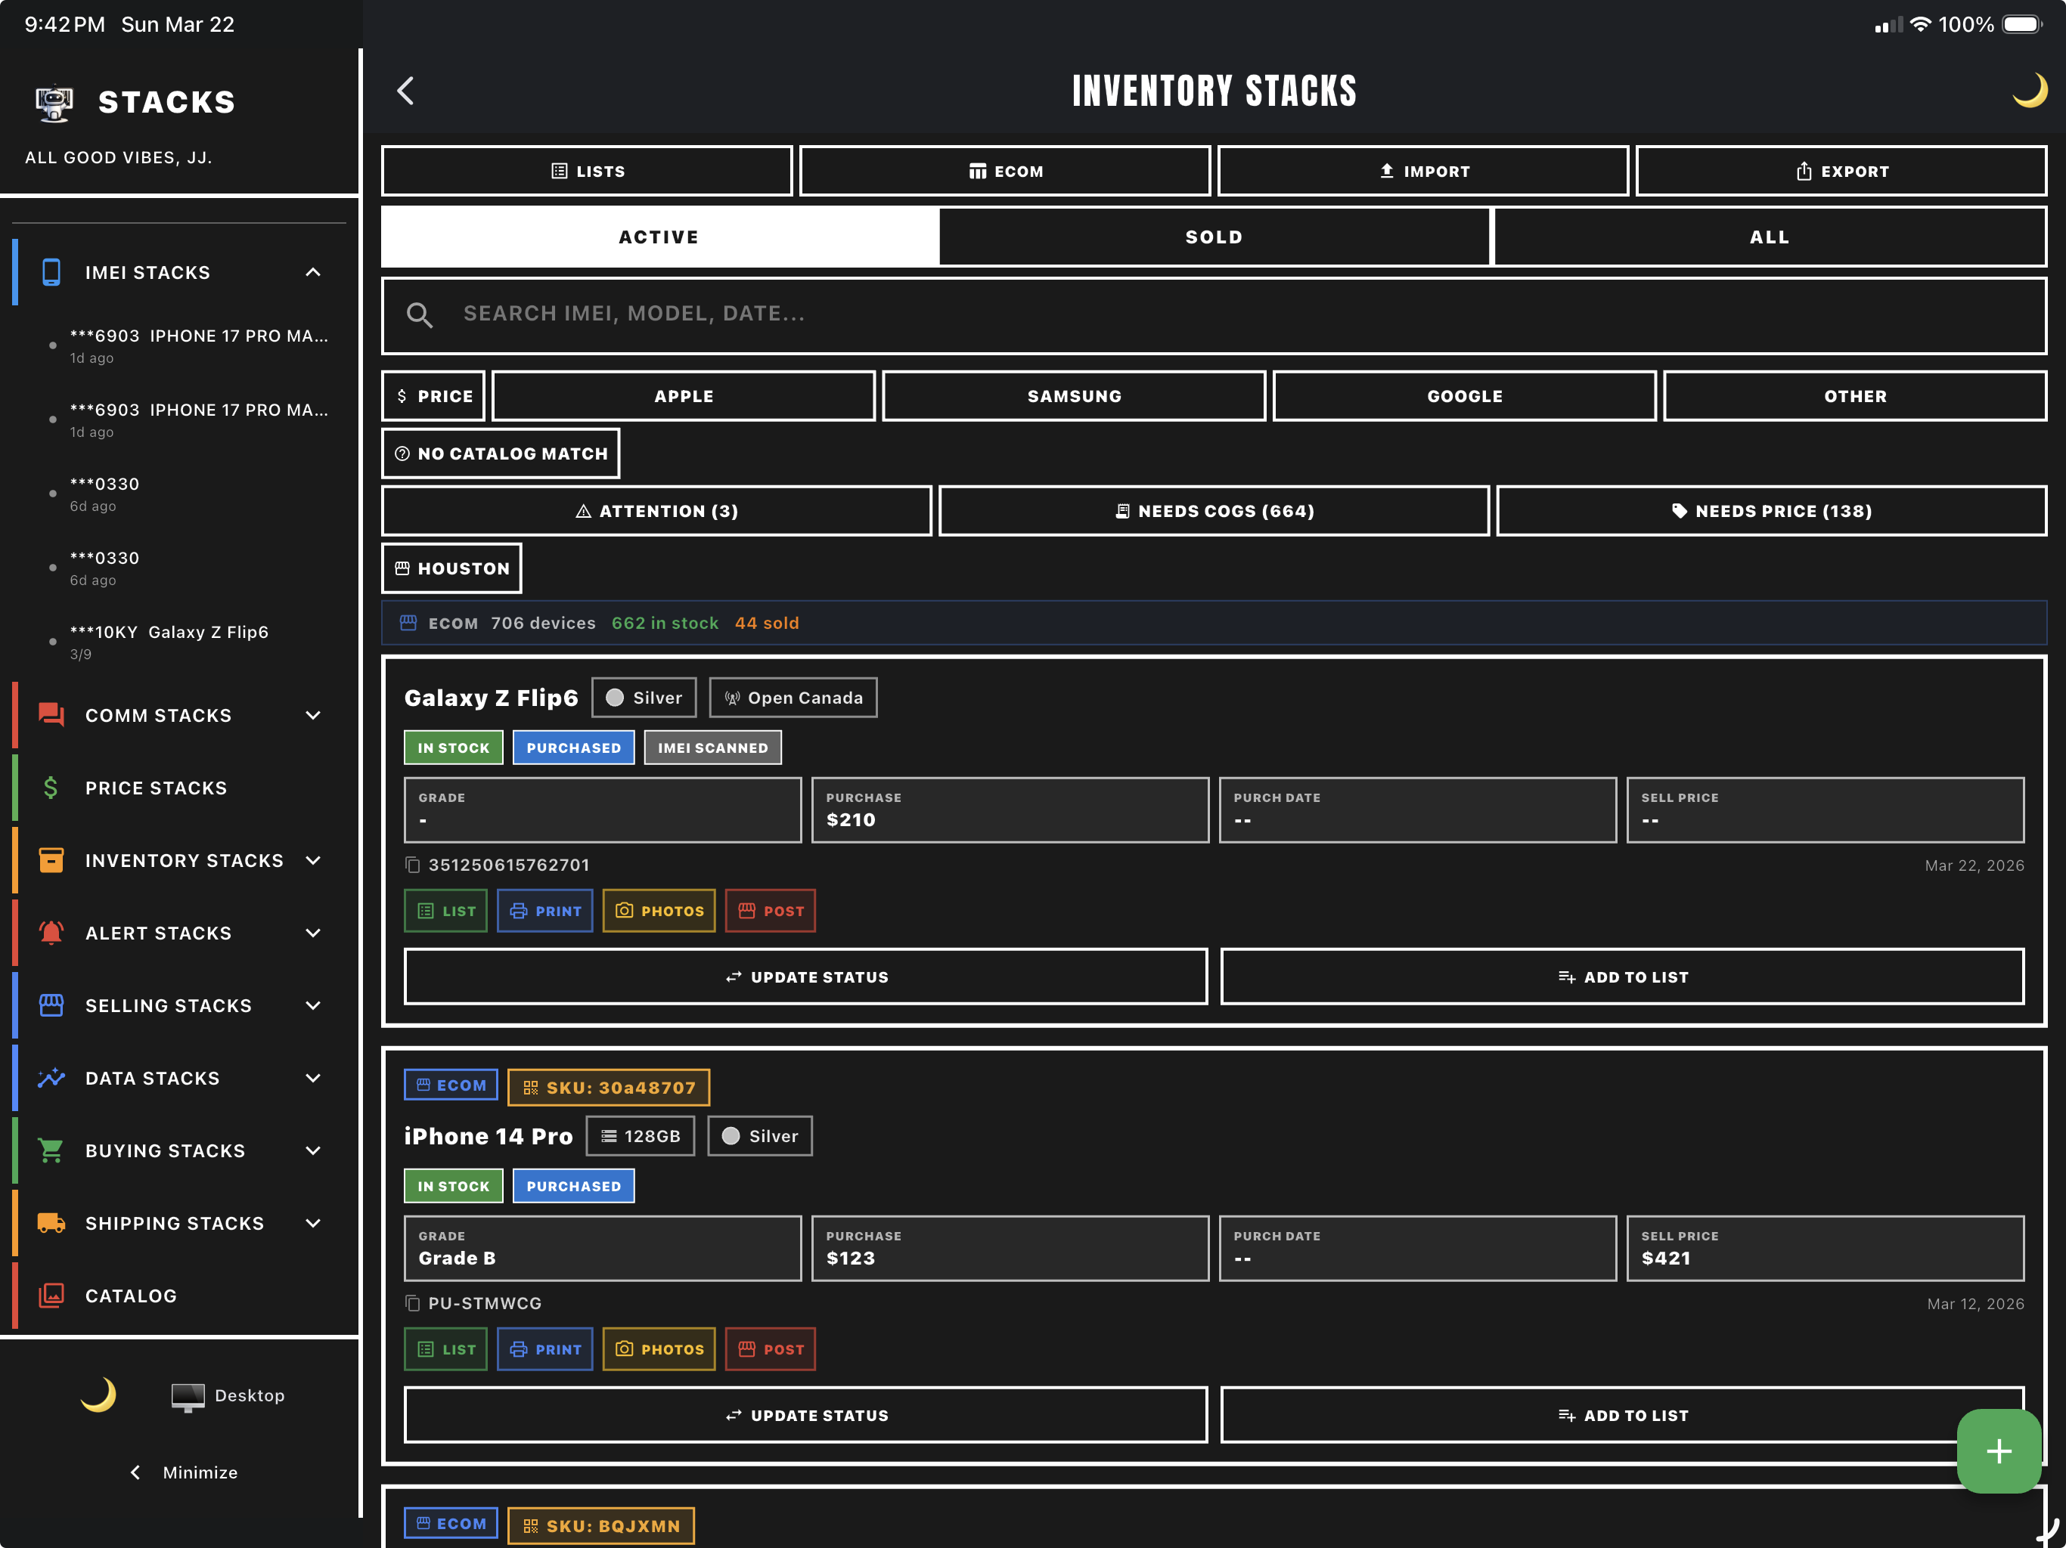Collapse the IMEI STACKS section
This screenshot has height=1548, width=2066.
click(x=312, y=271)
